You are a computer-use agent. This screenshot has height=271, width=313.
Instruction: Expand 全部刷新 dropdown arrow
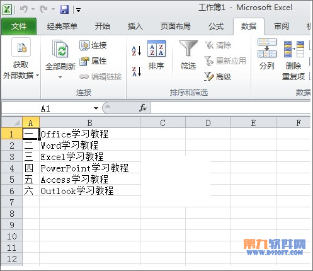(x=60, y=77)
